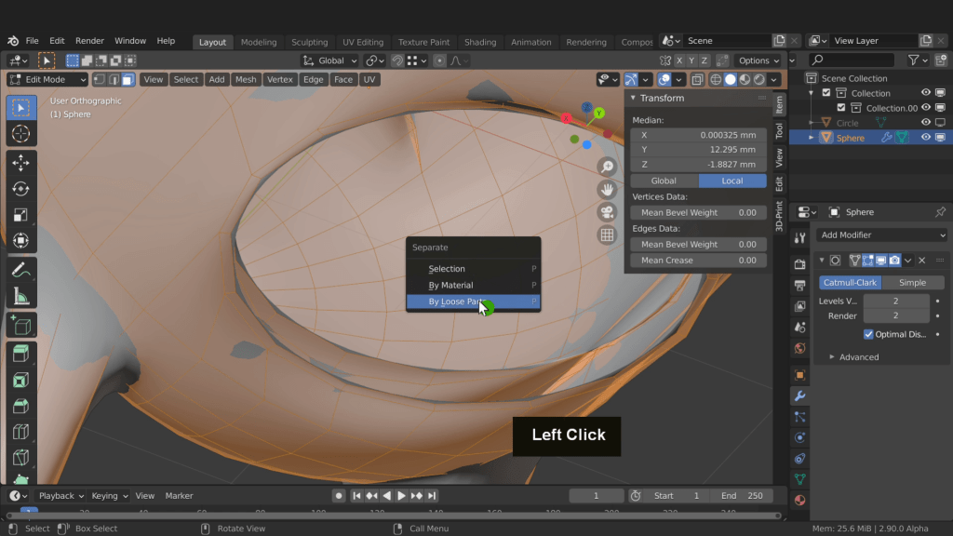
Task: Click the End frame field
Action: pyautogui.click(x=742, y=496)
